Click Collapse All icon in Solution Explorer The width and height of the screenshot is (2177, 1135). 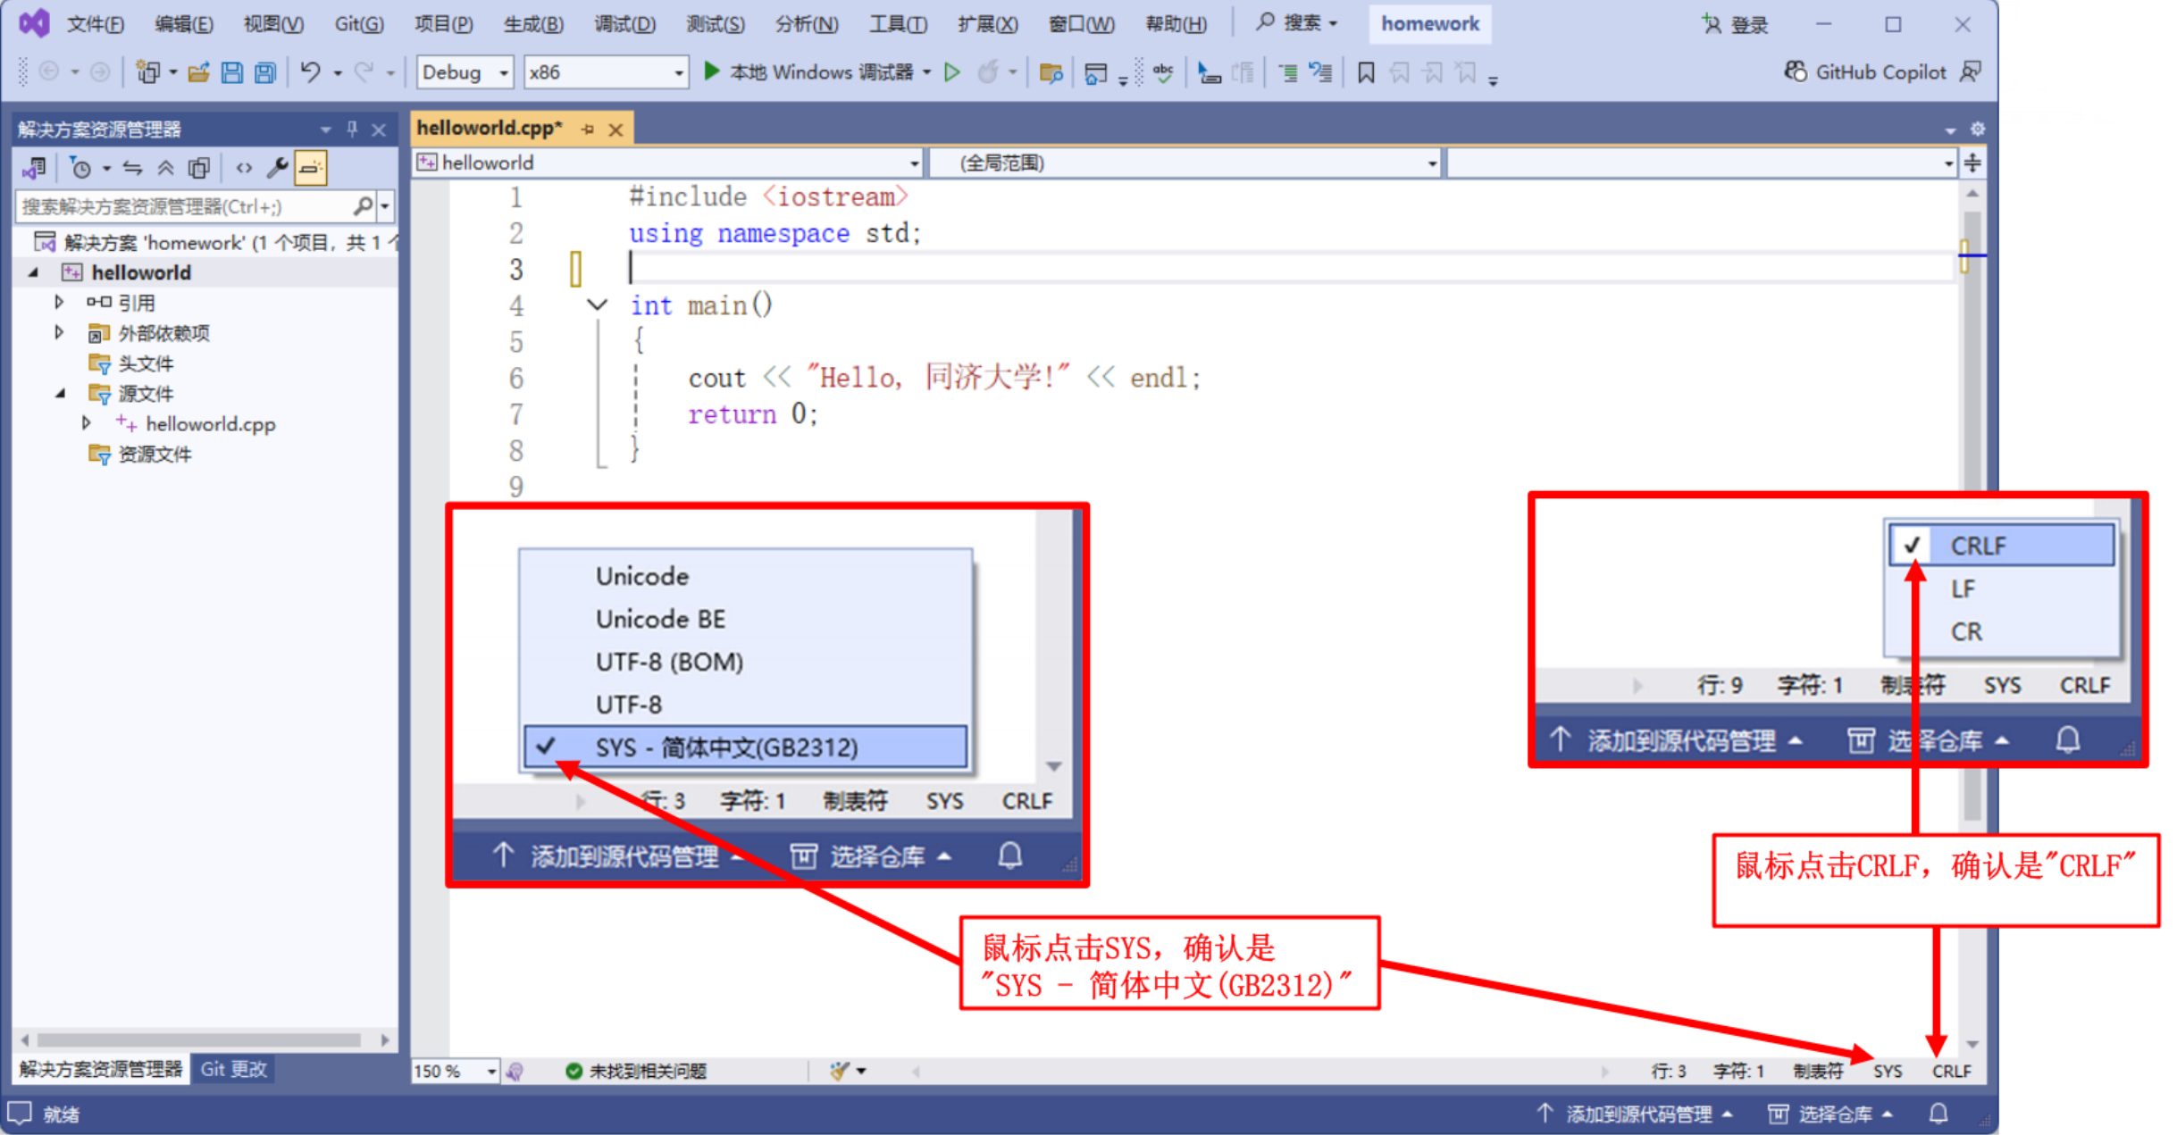click(x=166, y=167)
